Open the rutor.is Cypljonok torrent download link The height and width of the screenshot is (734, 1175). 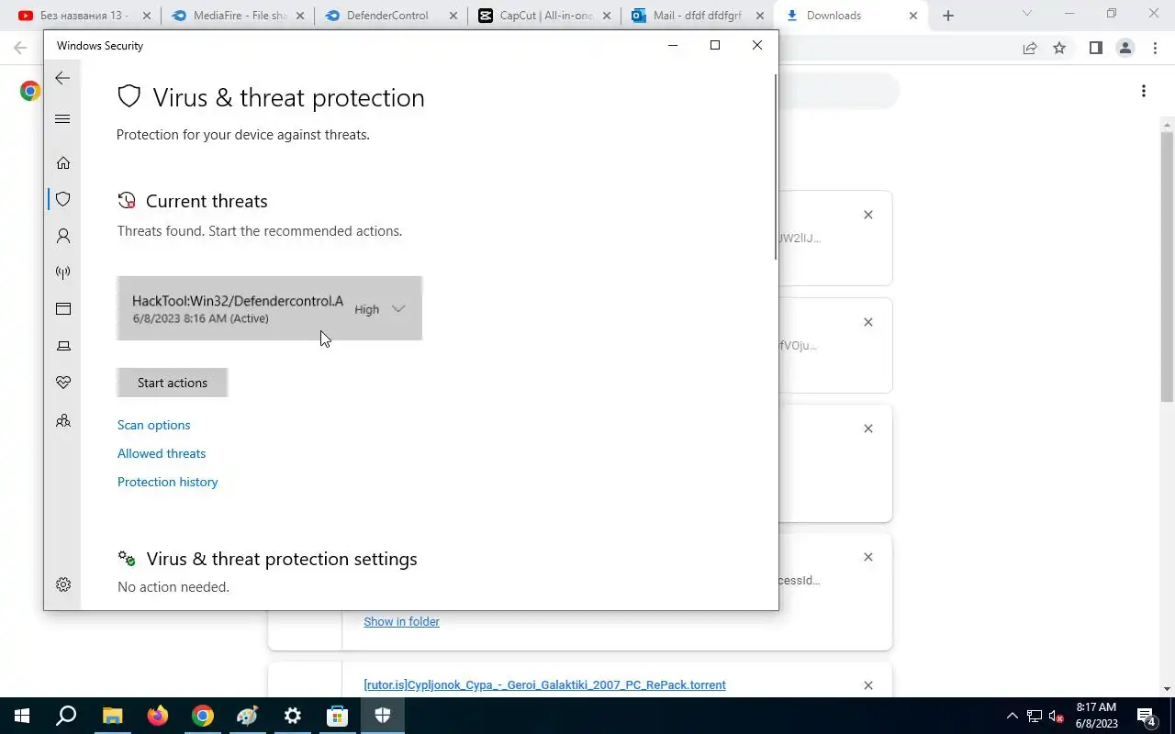(x=544, y=684)
